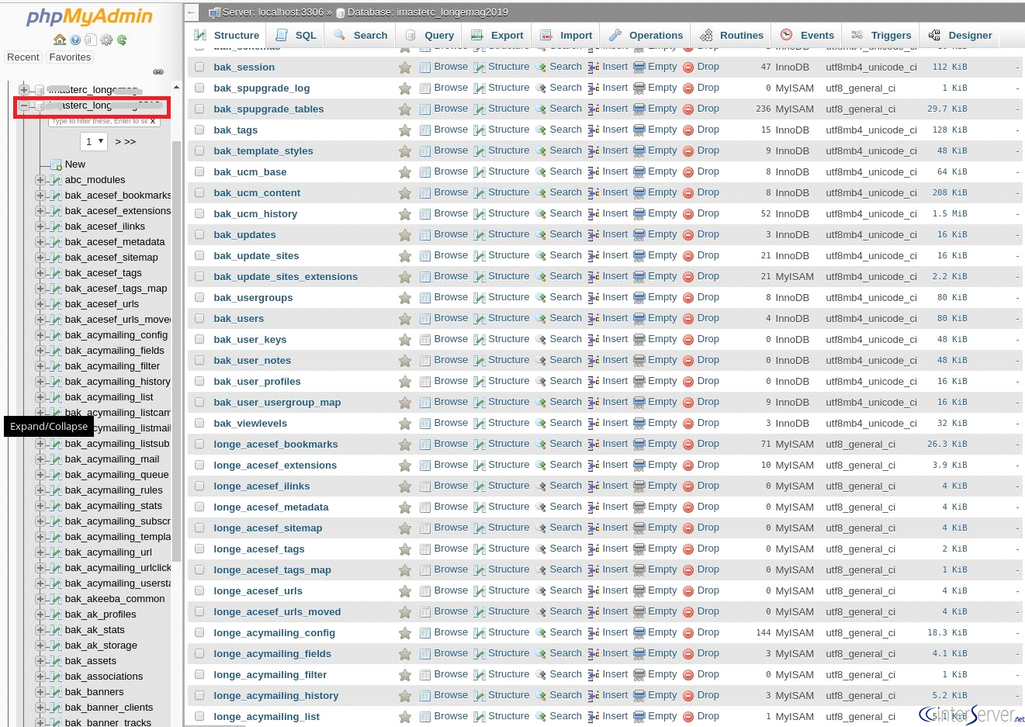The height and width of the screenshot is (727, 1025).
Task: Click Empty icon in bak_viewlevels row
Action: 639,424
